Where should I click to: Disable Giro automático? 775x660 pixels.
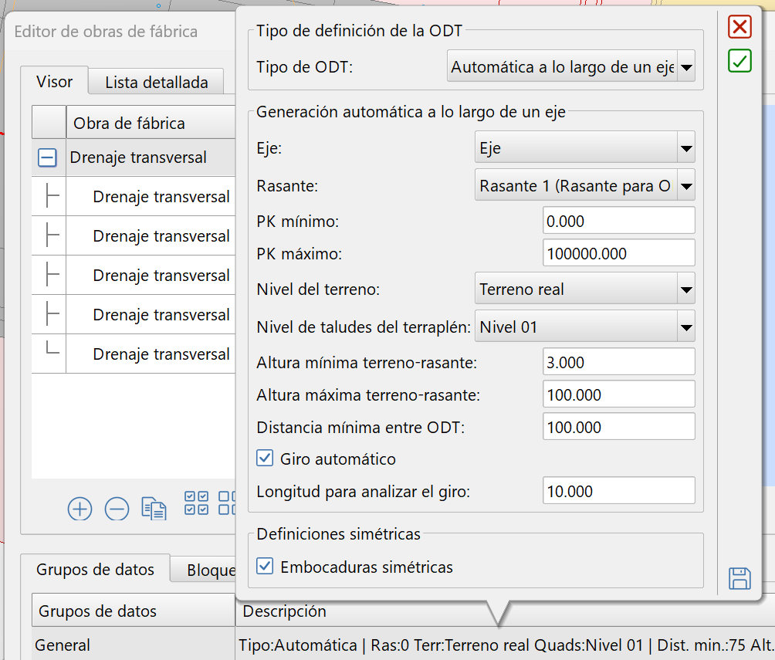(265, 458)
